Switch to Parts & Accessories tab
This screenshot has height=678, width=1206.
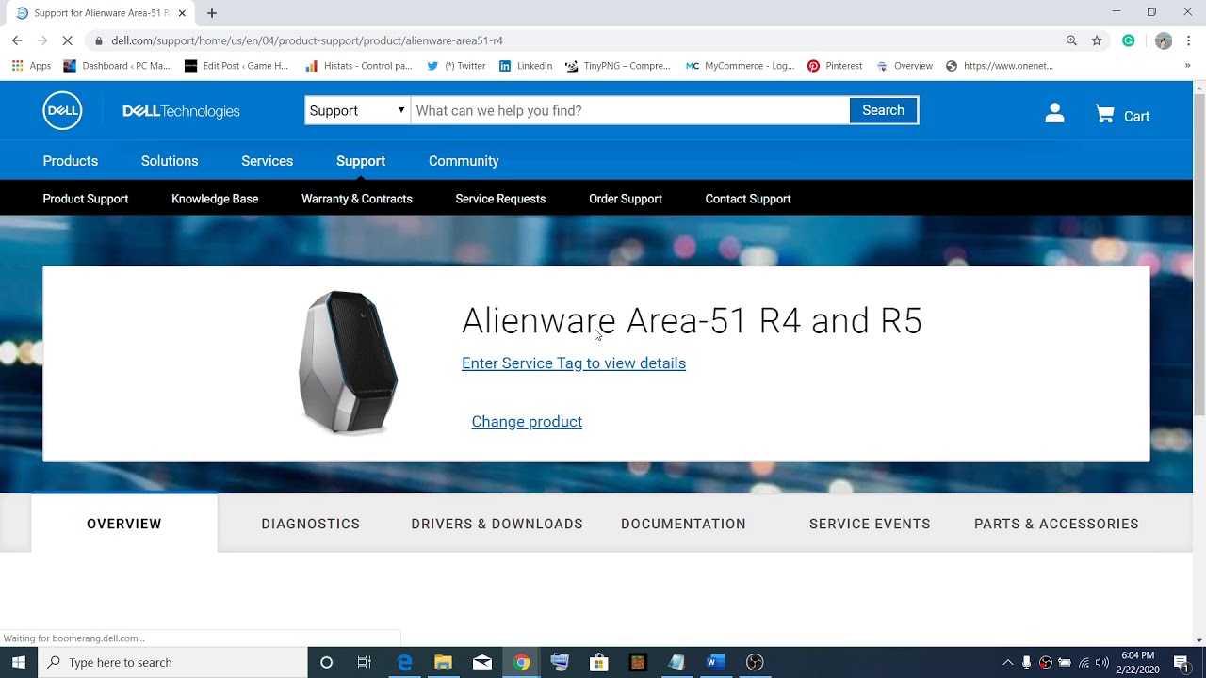click(x=1056, y=524)
